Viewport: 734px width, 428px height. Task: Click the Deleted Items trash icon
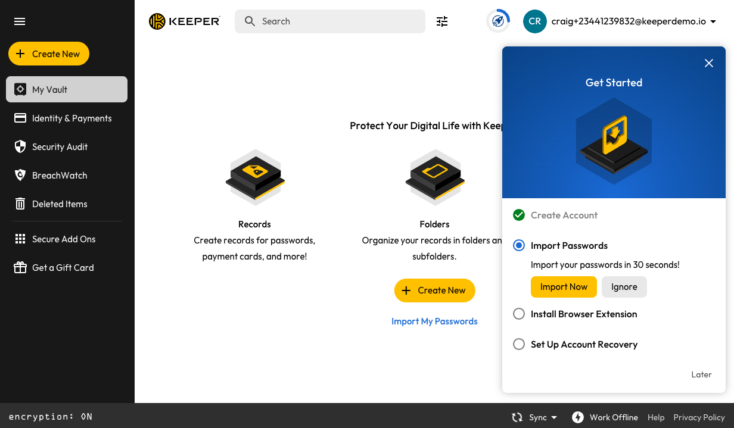point(20,204)
